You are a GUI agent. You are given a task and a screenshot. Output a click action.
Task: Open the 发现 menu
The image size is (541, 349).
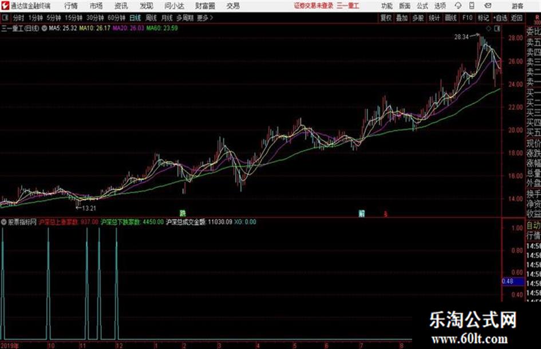coord(147,6)
